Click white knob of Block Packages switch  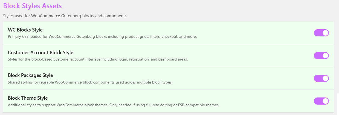click(x=325, y=78)
